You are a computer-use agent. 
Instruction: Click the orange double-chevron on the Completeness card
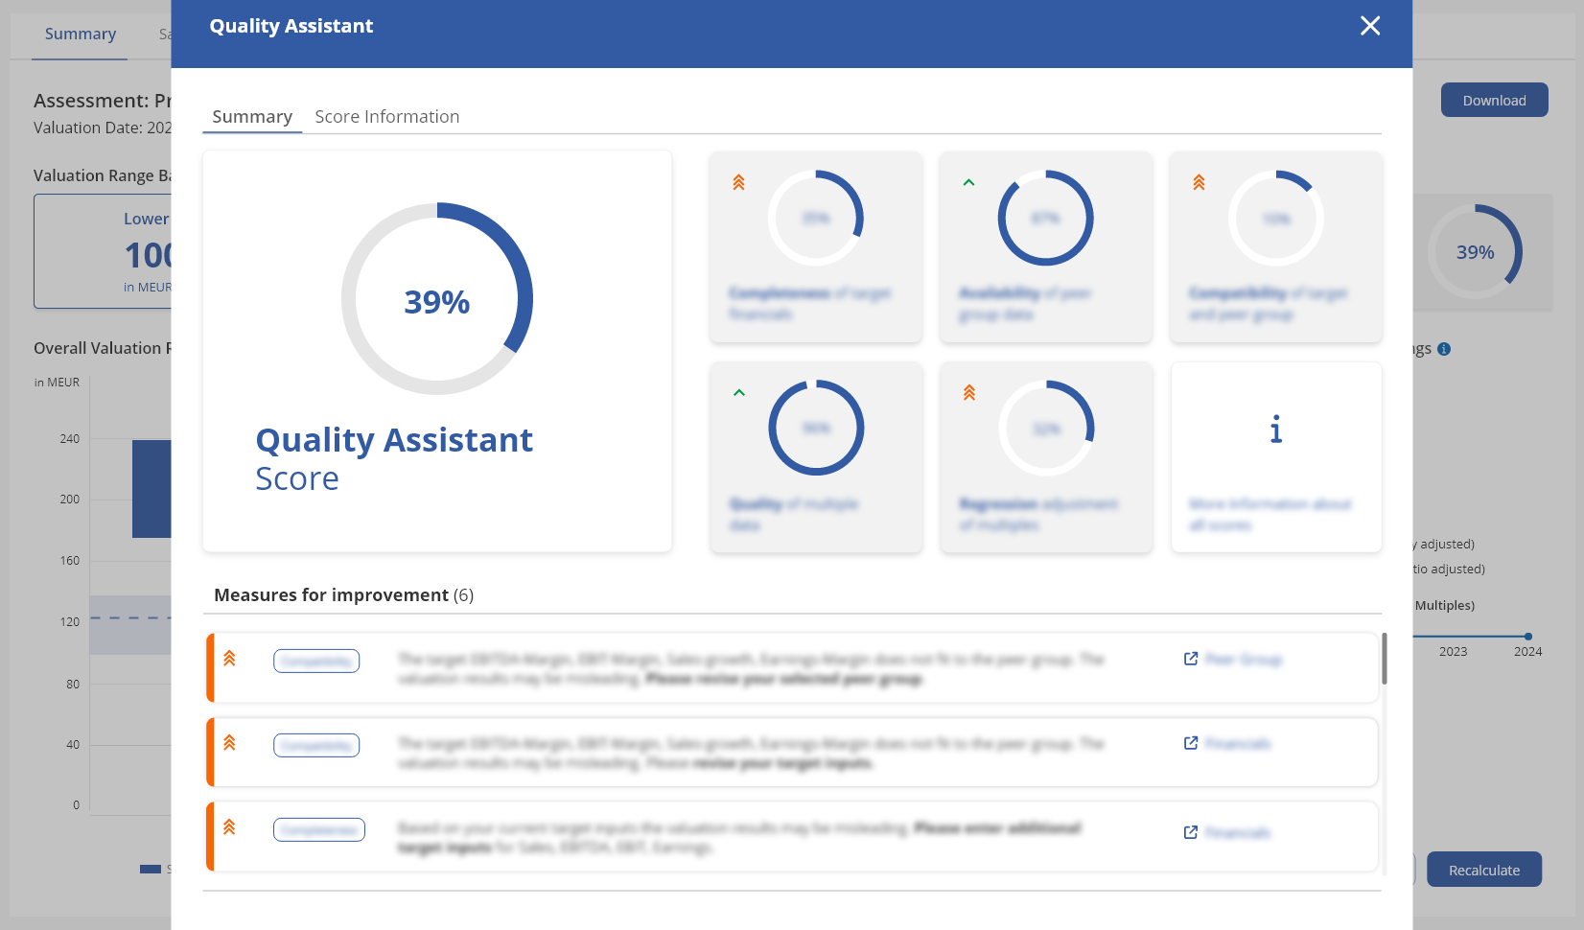pos(737,182)
